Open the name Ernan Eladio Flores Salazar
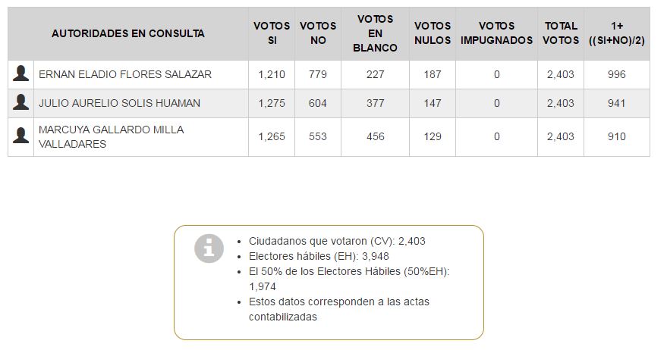The width and height of the screenshot is (667, 350). tap(125, 74)
